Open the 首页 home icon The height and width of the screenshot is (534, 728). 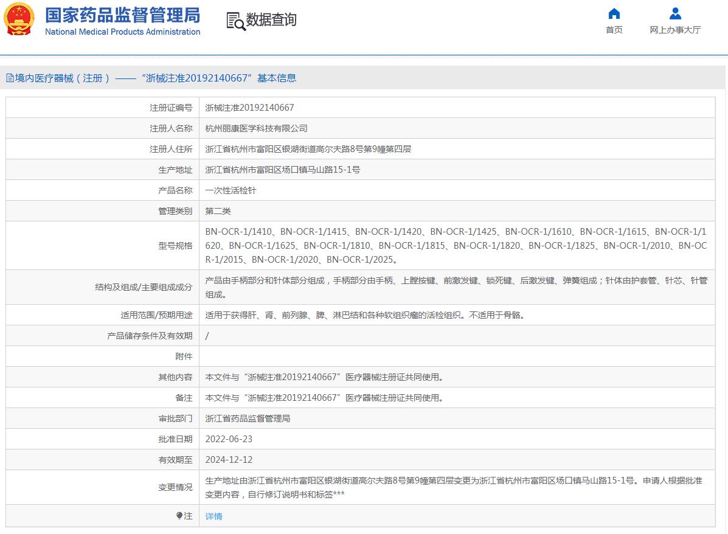(614, 14)
